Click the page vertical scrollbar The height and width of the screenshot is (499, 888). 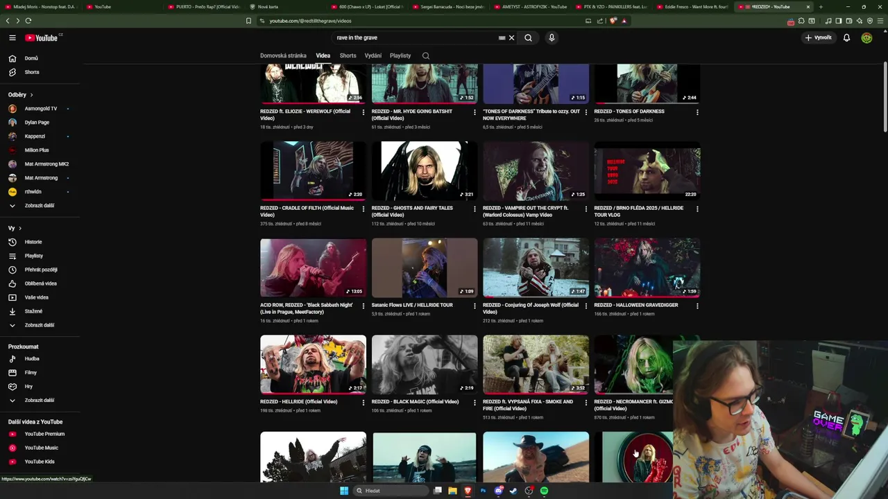click(x=885, y=97)
